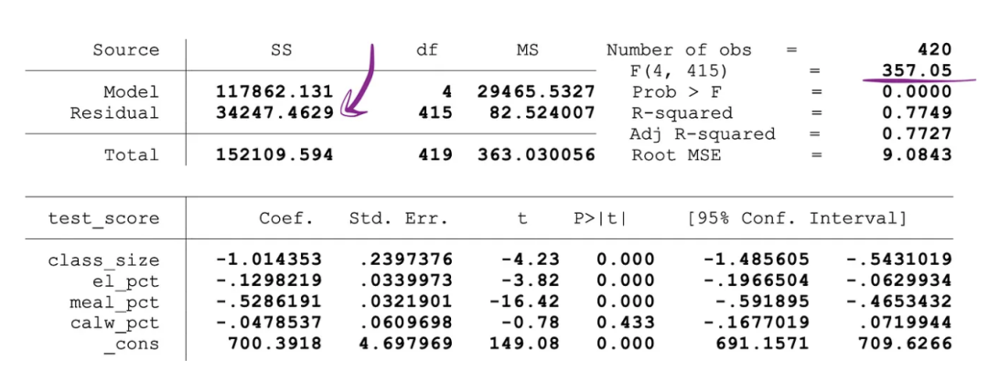Select the _cons row label
Viewport: 988px width, 371px height.
click(x=132, y=345)
